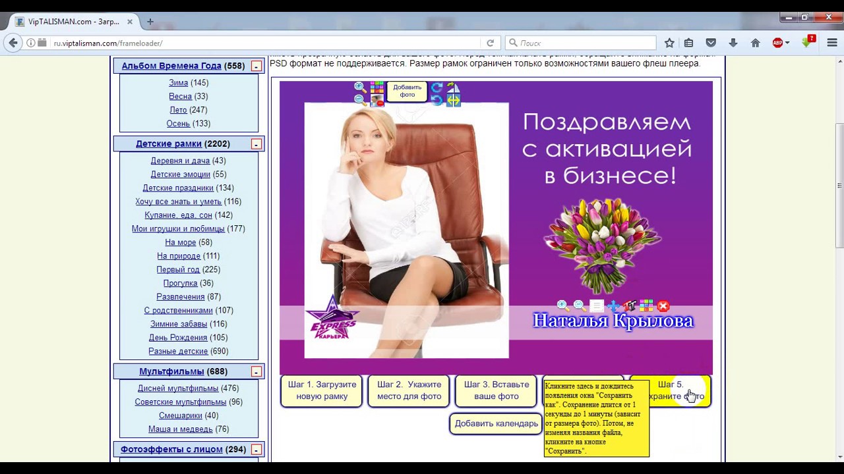
Task: Collapse the Детские рамки section
Action: click(256, 144)
